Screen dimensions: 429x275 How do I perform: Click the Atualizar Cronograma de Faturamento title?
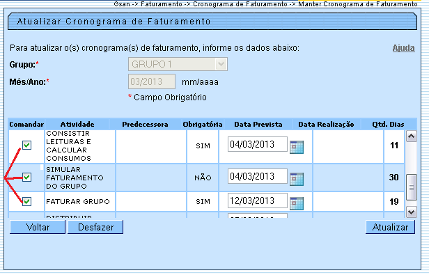click(x=114, y=22)
